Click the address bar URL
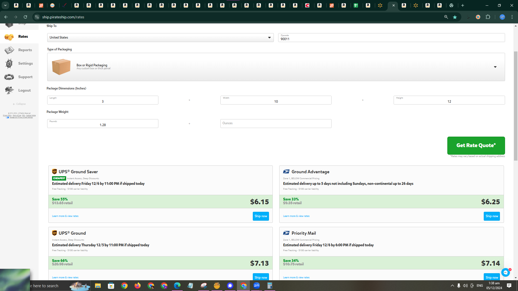 click(63, 17)
